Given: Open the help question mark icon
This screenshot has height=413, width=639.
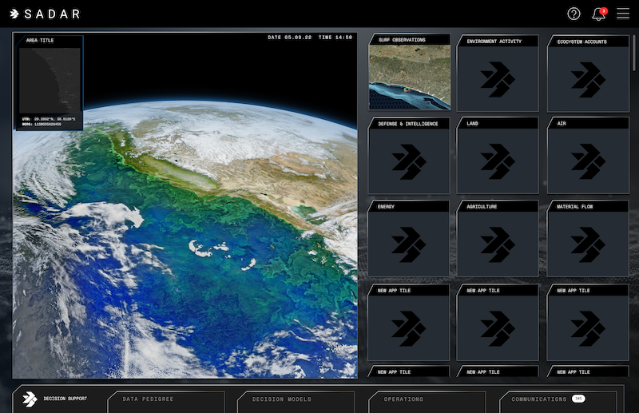Looking at the screenshot, I should [574, 14].
